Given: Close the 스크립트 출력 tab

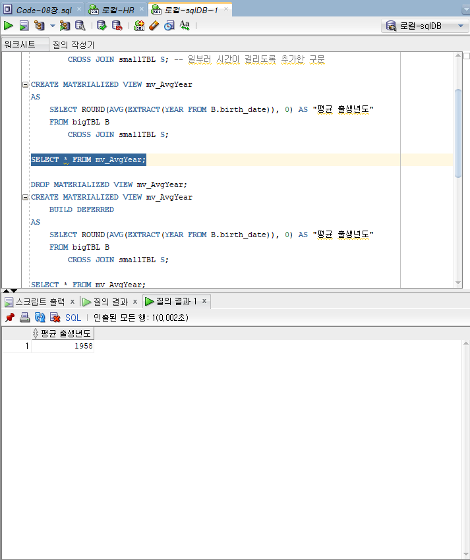Looking at the screenshot, I should (x=73, y=302).
